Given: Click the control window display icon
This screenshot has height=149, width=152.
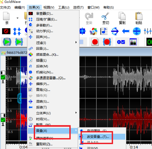Looking at the screenshot, I should pos(133,42).
